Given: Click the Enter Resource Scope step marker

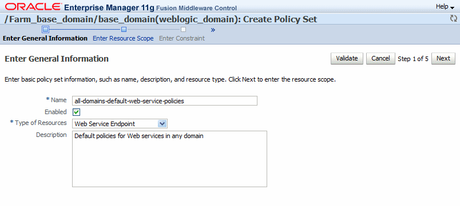Looking at the screenshot, I should 124,29.
